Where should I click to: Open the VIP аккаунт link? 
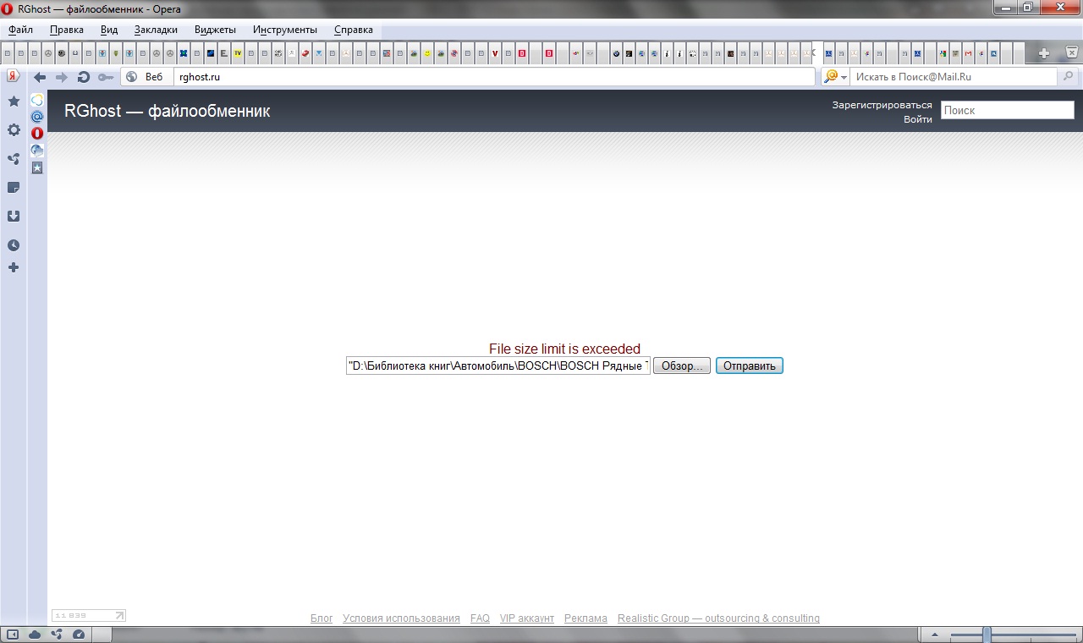[527, 618]
